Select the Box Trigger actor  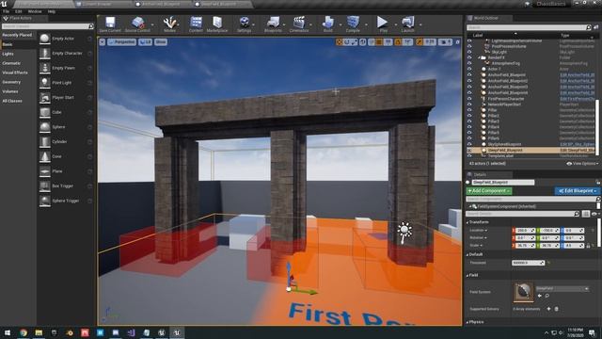[45, 186]
